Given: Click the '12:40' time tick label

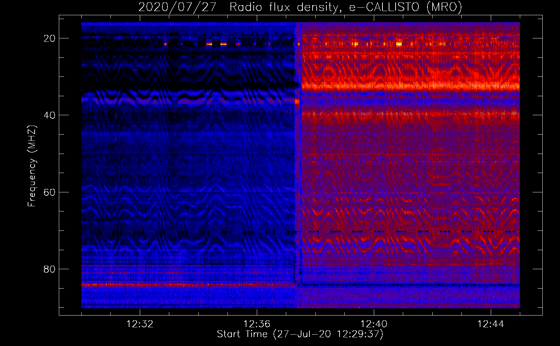Looking at the screenshot, I should coord(374,324).
